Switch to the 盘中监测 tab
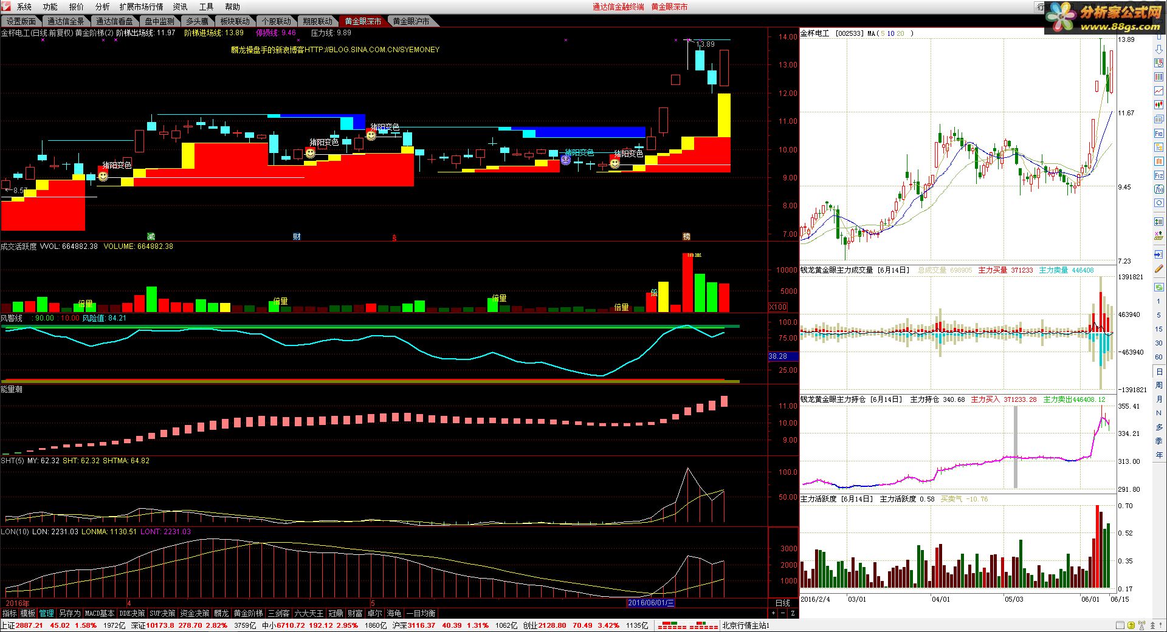The image size is (1167, 632). tap(159, 21)
